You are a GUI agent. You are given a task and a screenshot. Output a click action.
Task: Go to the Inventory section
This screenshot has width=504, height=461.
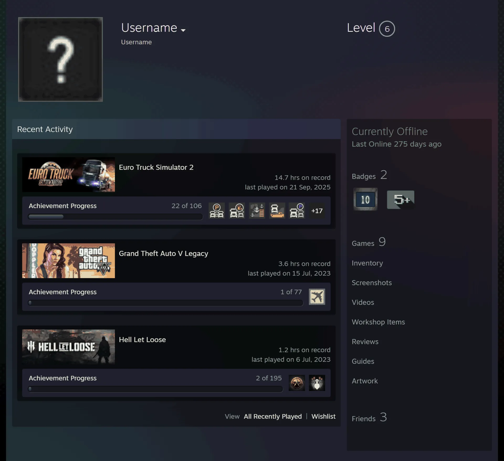pyautogui.click(x=367, y=263)
